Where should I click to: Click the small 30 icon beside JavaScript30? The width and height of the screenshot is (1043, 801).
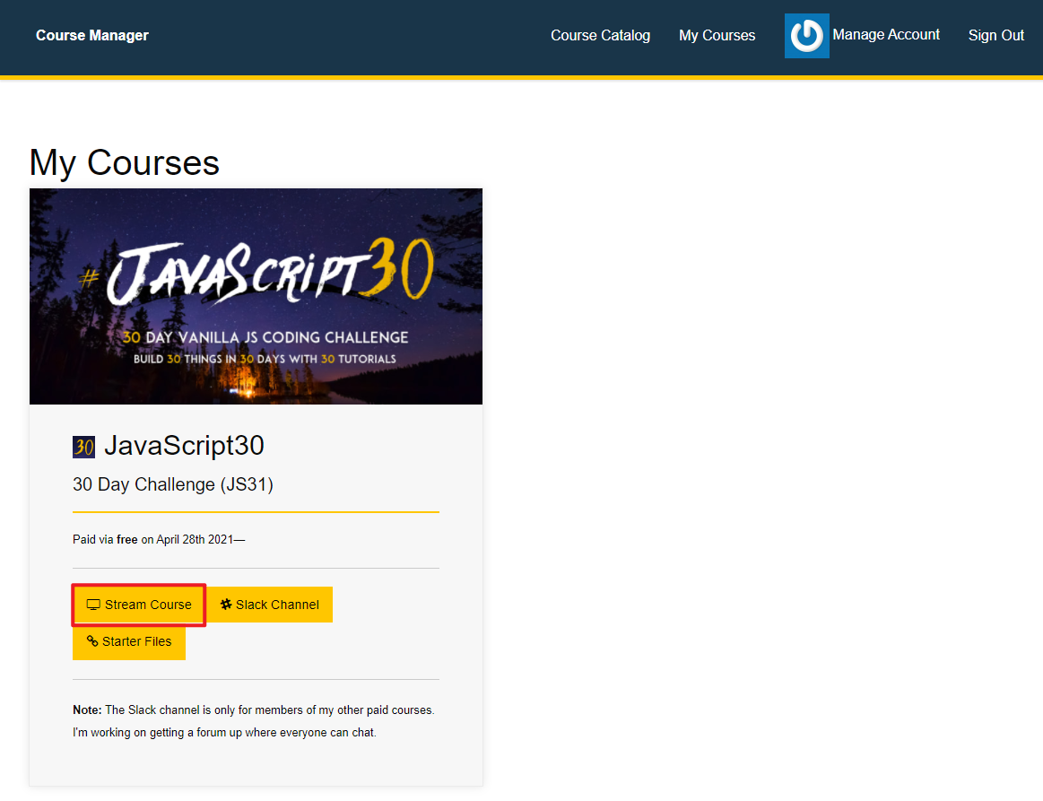[83, 447]
